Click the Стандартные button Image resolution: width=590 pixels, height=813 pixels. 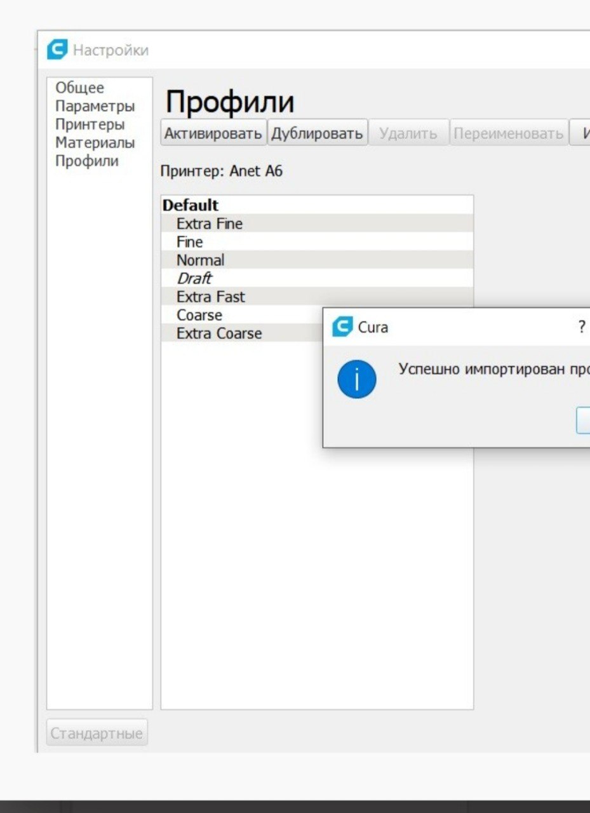tap(97, 734)
